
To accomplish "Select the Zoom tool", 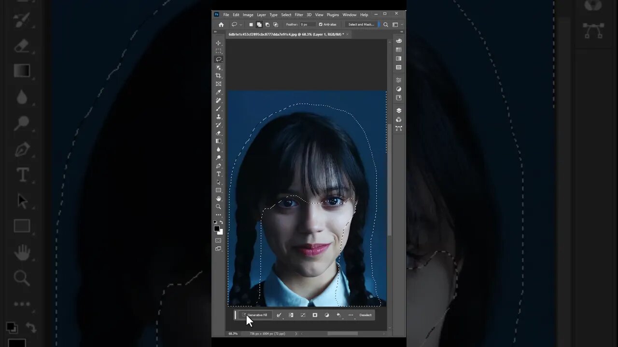I will 218,207.
